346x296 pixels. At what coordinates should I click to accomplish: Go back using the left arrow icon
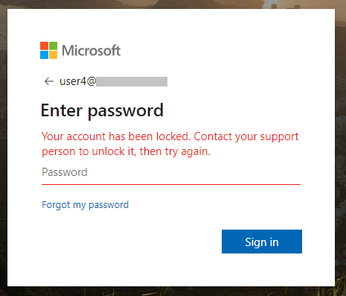(49, 81)
